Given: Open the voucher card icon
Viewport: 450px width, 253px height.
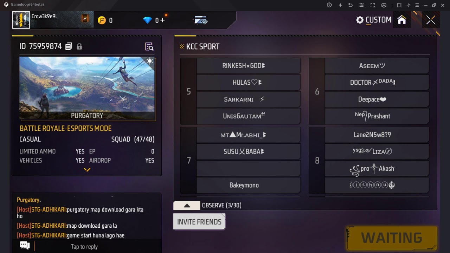Looking at the screenshot, I should [x=201, y=20].
